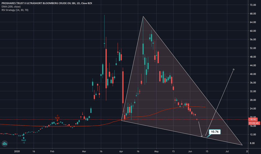Click the 44.00 price axis label
Viewport: 261px width, 154px height.
[x=253, y=66]
